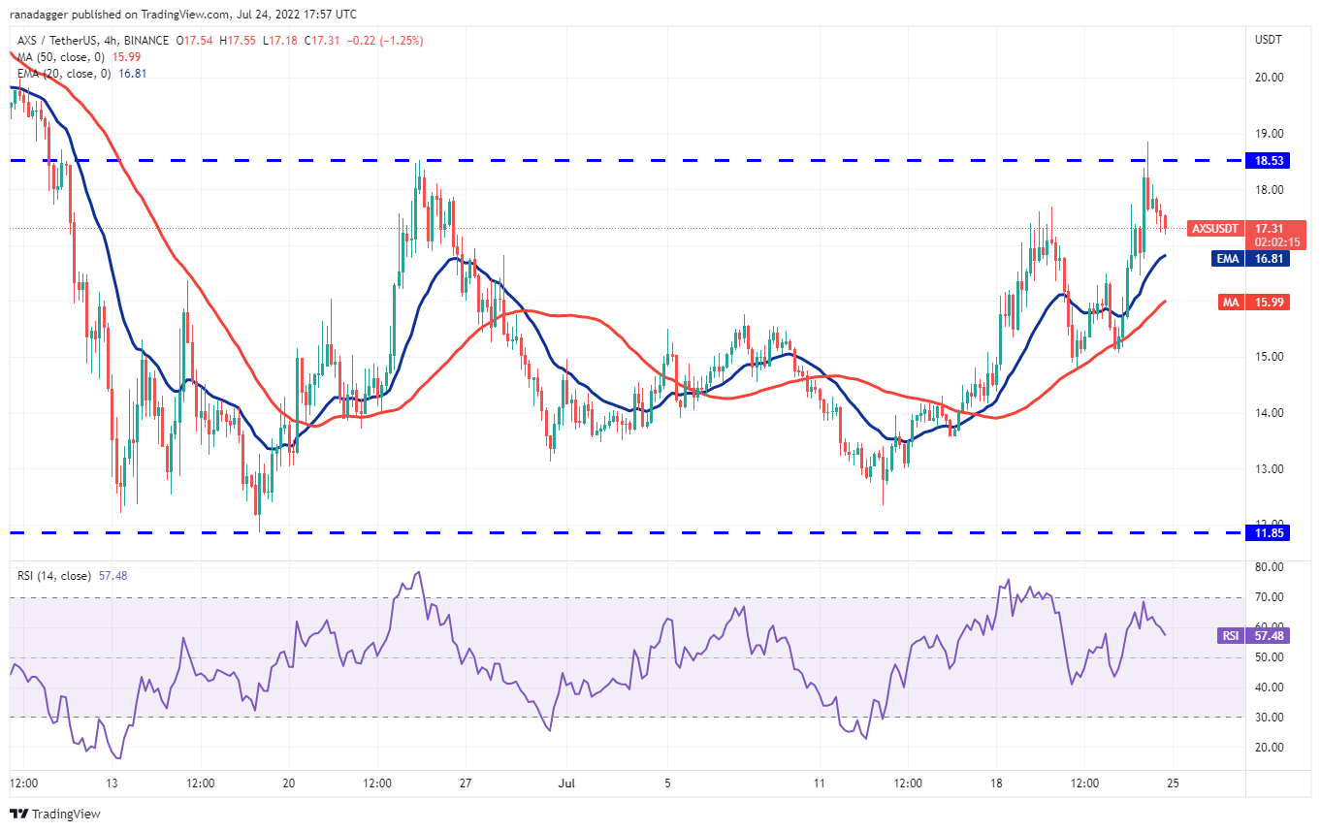Click the 27 date label on time axis
Viewport: 1321px width, 831px height.
tap(466, 783)
